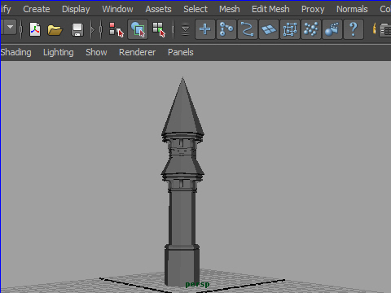Expand the collapsed toolbar section arrow

point(93,29)
